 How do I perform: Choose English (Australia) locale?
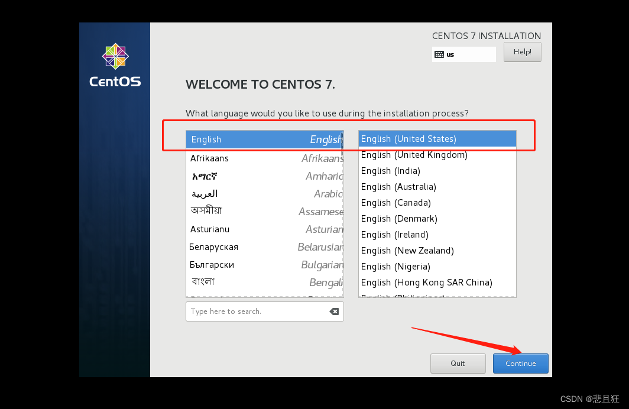click(x=437, y=187)
